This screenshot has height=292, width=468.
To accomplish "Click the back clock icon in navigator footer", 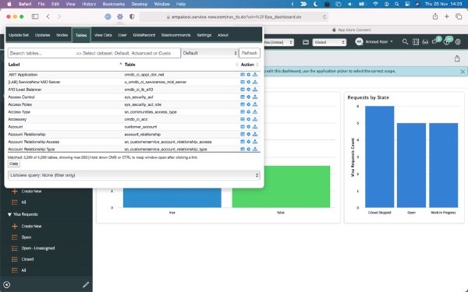I will click(6, 284).
